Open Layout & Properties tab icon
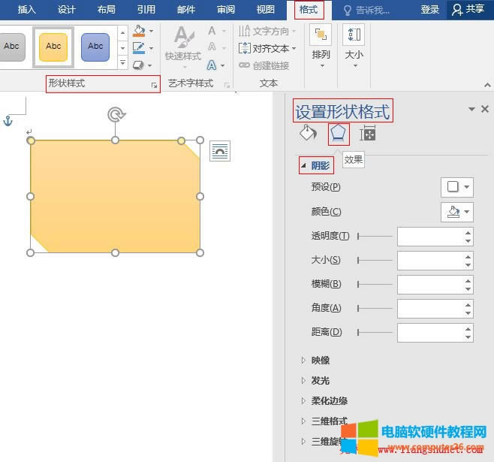The width and height of the screenshot is (494, 462). (367, 134)
